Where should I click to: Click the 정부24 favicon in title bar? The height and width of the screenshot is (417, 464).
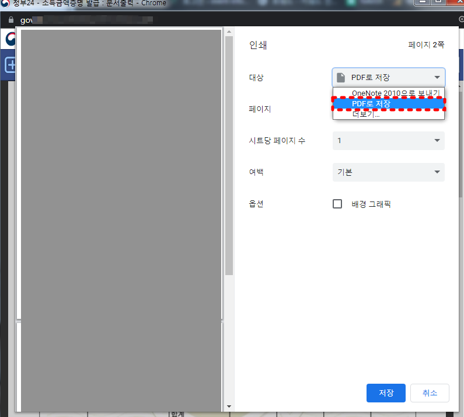coord(5,4)
